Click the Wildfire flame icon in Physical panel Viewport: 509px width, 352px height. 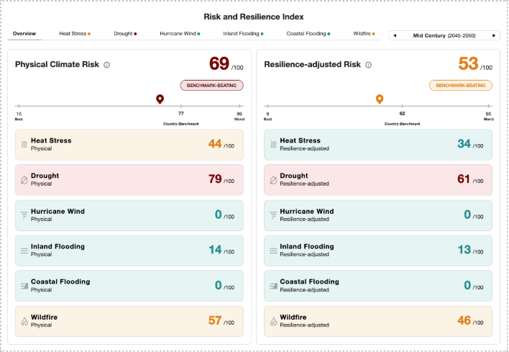24,321
